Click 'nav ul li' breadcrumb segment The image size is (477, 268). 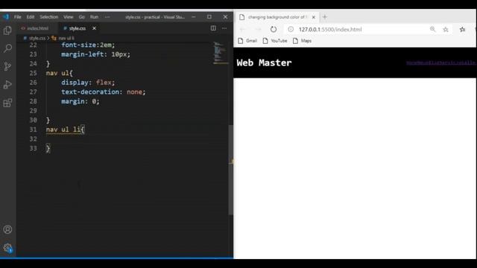click(66, 38)
